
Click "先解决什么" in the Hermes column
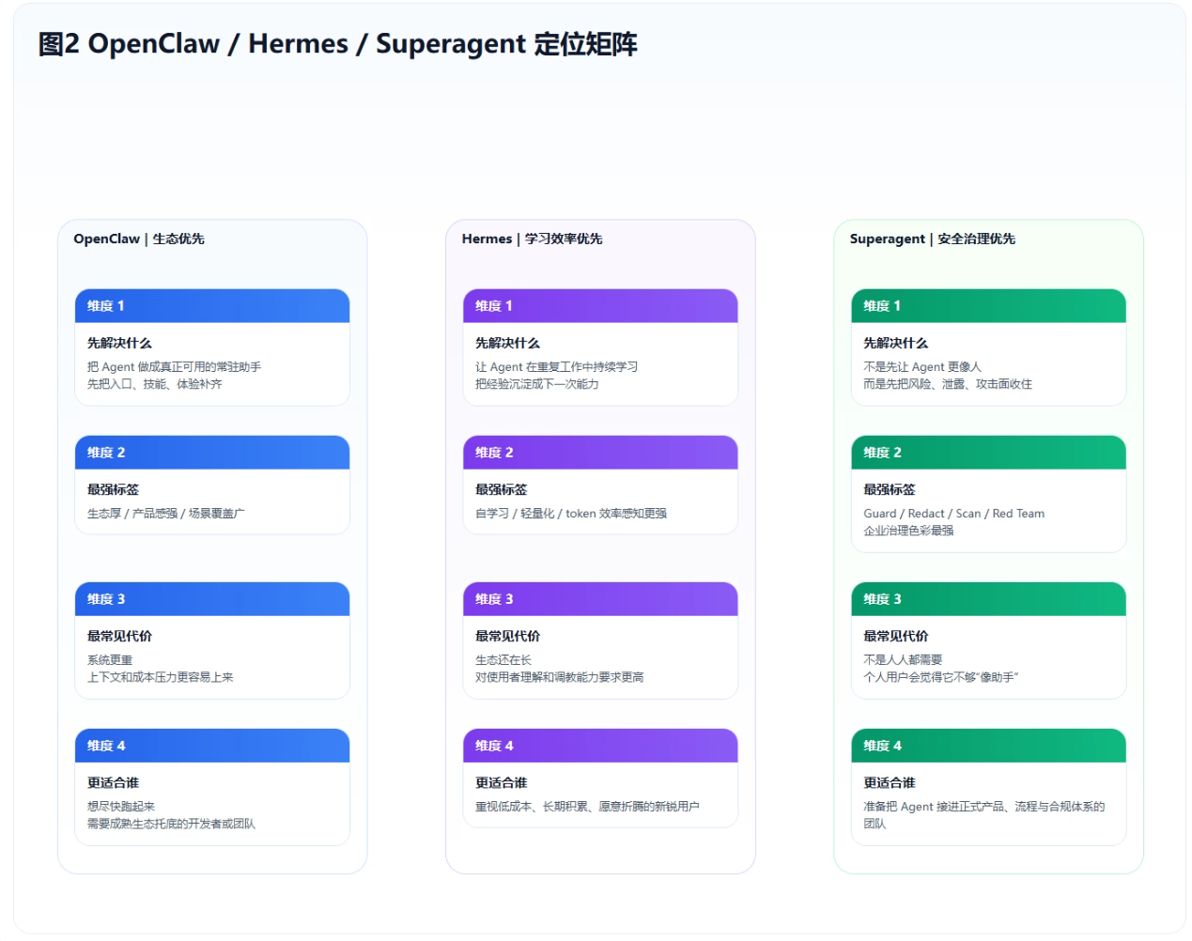point(507,344)
